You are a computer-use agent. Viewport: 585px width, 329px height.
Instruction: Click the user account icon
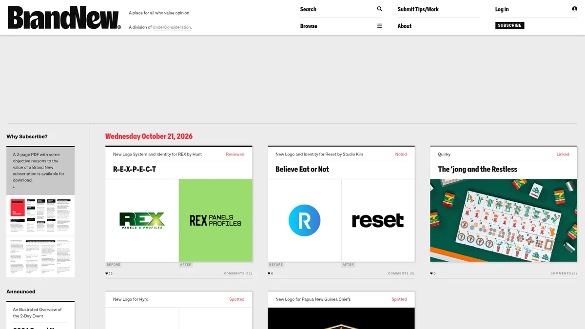coord(575,9)
